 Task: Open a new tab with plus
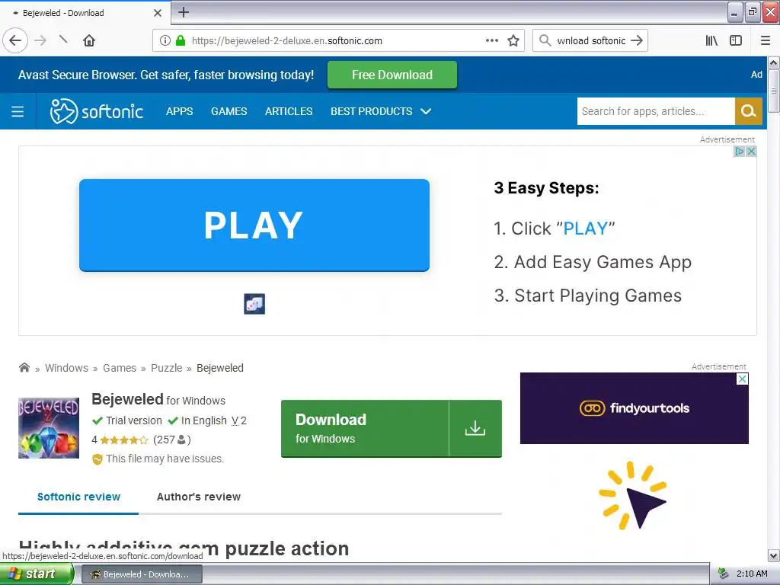coord(184,12)
